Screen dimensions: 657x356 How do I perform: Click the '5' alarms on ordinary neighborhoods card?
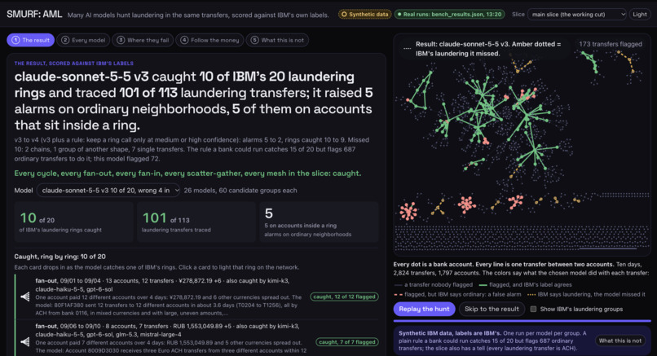click(x=319, y=222)
